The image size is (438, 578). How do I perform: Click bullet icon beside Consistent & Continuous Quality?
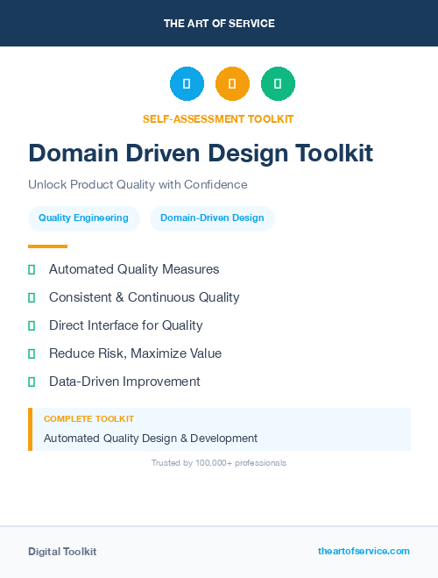(32, 297)
